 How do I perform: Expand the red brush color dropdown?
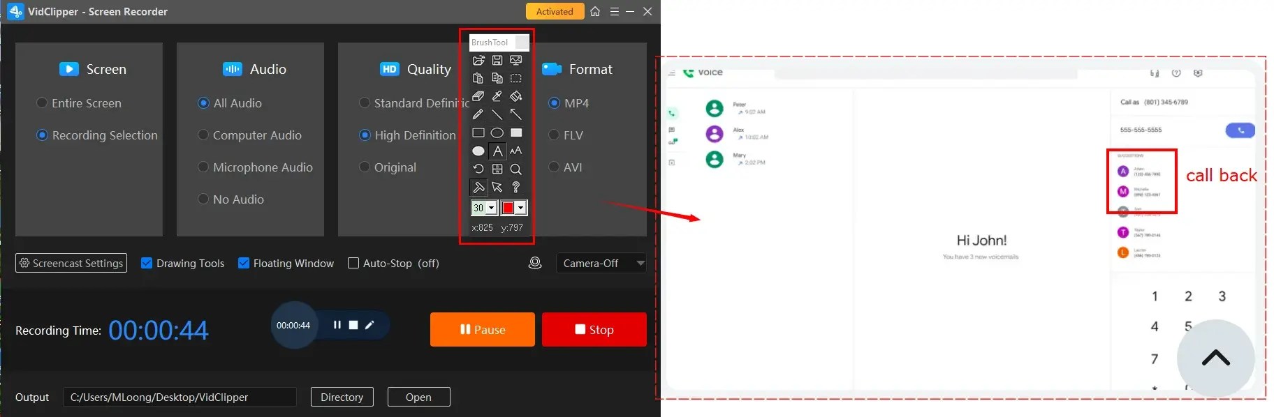(x=520, y=208)
